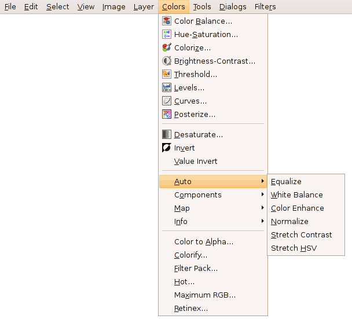
Task: Open the Layer menu
Action: tap(144, 7)
